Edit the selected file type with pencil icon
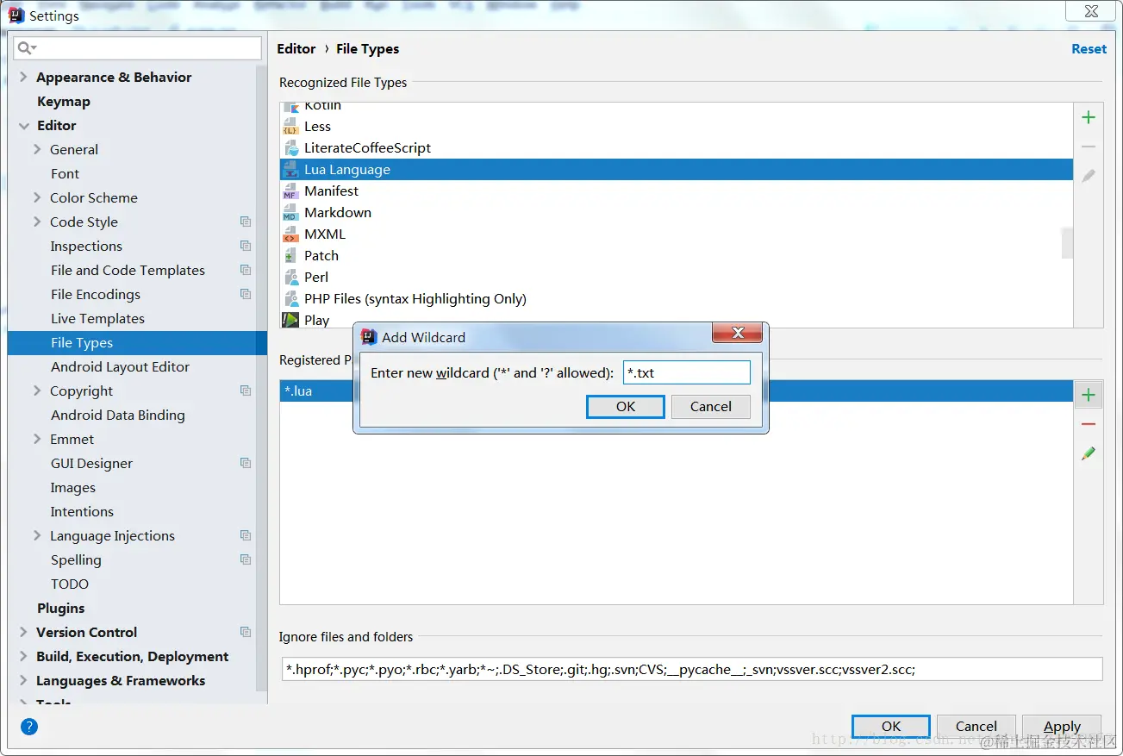Image resolution: width=1123 pixels, height=756 pixels. [1088, 175]
